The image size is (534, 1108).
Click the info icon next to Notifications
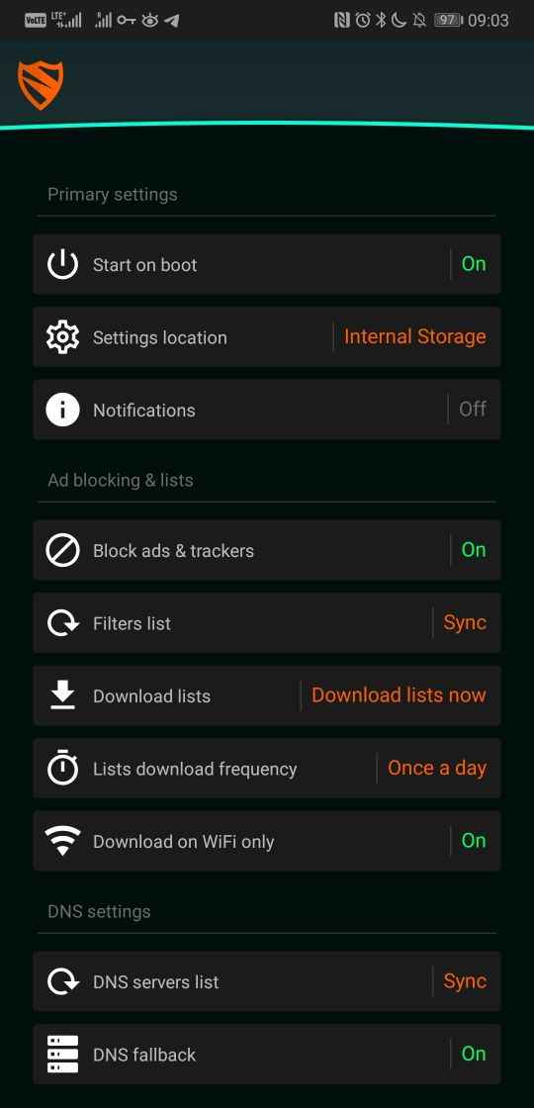click(63, 410)
